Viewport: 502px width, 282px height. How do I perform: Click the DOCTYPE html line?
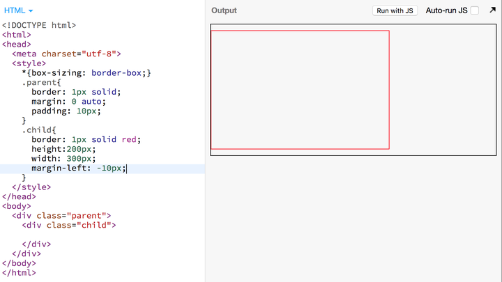(39, 25)
